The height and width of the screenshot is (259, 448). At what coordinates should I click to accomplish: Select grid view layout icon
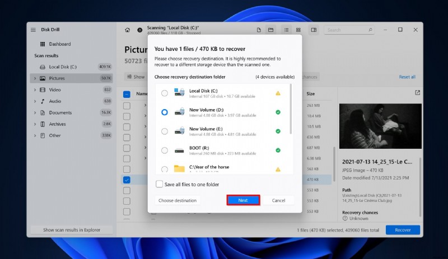(298, 30)
